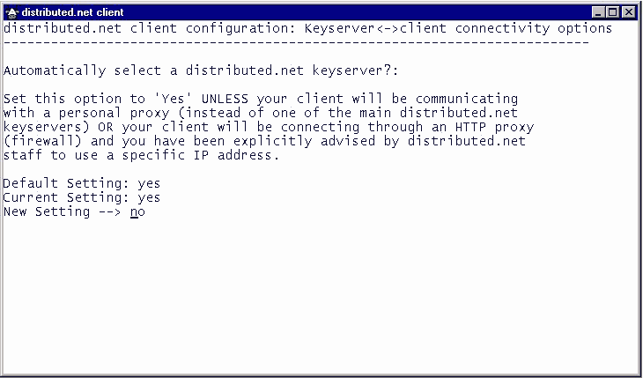The image size is (643, 378).
Task: Close the distributed.net client window
Action: (628, 12)
